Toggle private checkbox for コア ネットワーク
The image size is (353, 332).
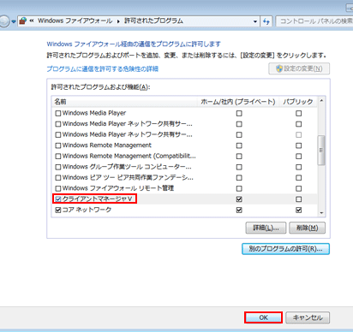(x=239, y=210)
